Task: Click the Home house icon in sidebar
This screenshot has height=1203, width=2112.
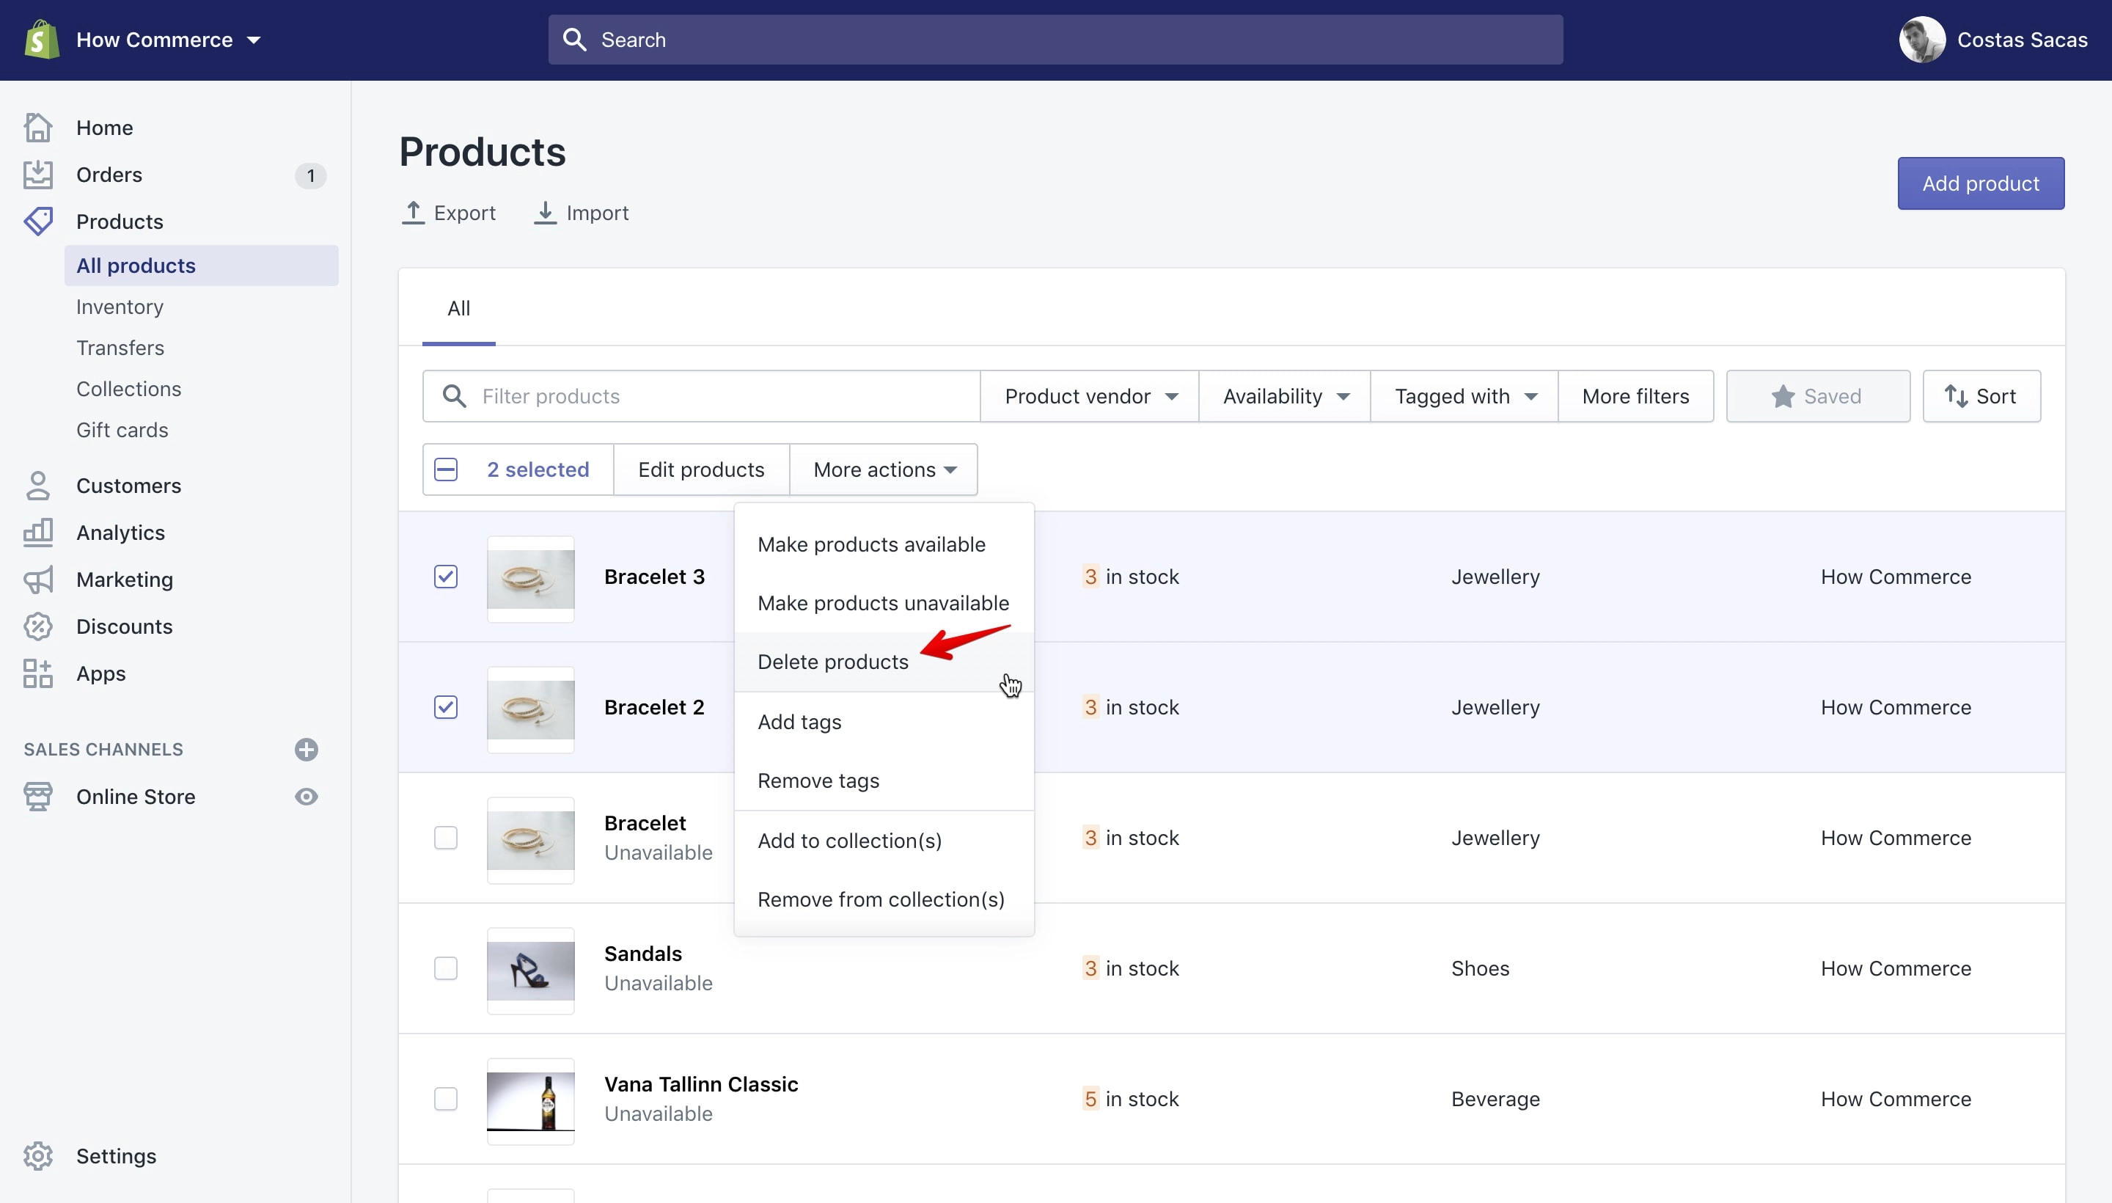Action: pos(38,127)
